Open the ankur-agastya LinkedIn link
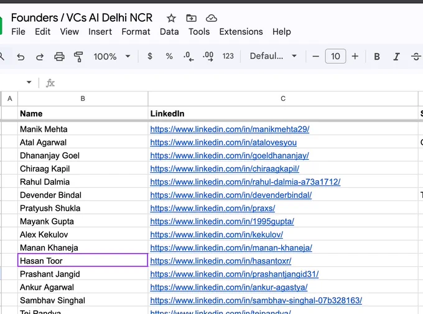 229,287
